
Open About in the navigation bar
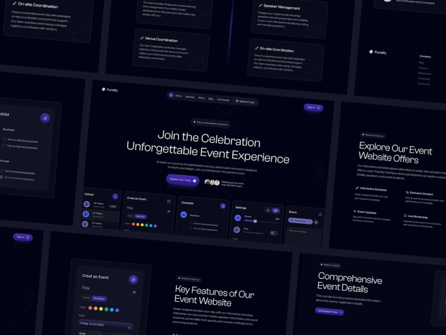pyautogui.click(x=202, y=98)
